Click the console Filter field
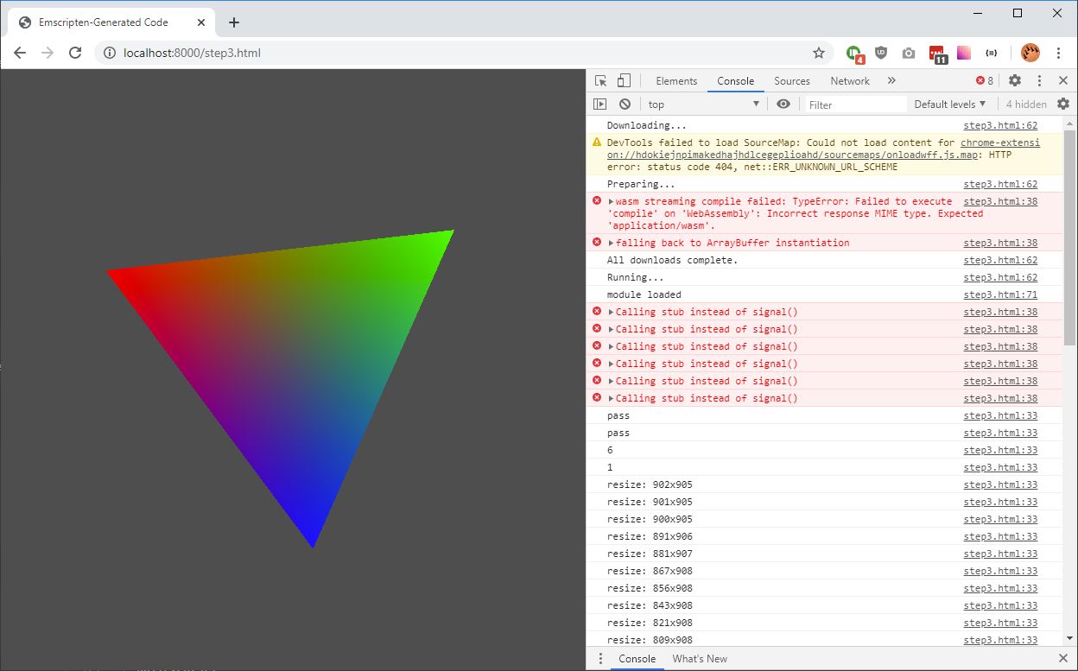This screenshot has height=671, width=1078. 856,104
